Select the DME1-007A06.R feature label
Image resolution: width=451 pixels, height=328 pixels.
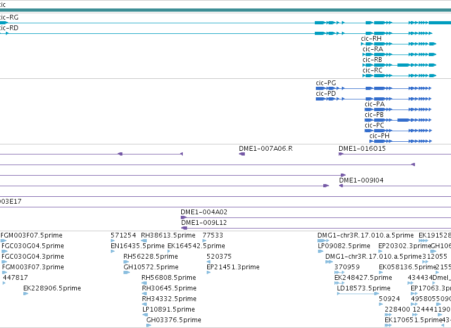pyautogui.click(x=266, y=149)
